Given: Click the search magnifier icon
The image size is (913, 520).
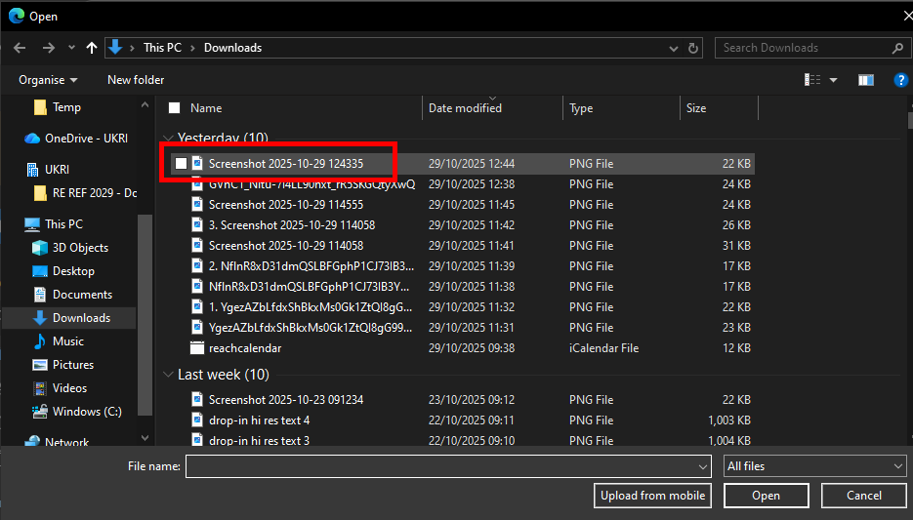Looking at the screenshot, I should pyautogui.click(x=897, y=48).
